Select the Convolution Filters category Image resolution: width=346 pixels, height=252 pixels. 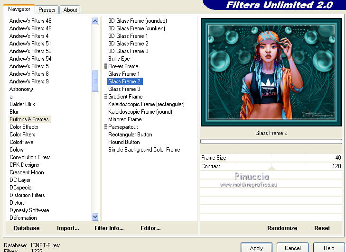point(30,157)
